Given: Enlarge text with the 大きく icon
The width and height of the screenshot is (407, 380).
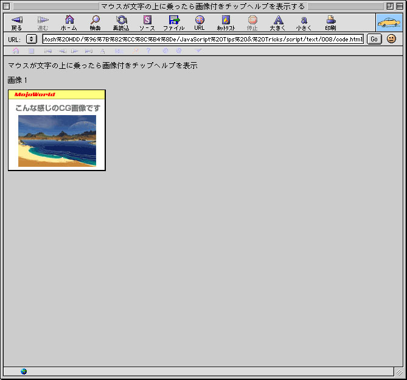Looking at the screenshot, I should point(278,23).
